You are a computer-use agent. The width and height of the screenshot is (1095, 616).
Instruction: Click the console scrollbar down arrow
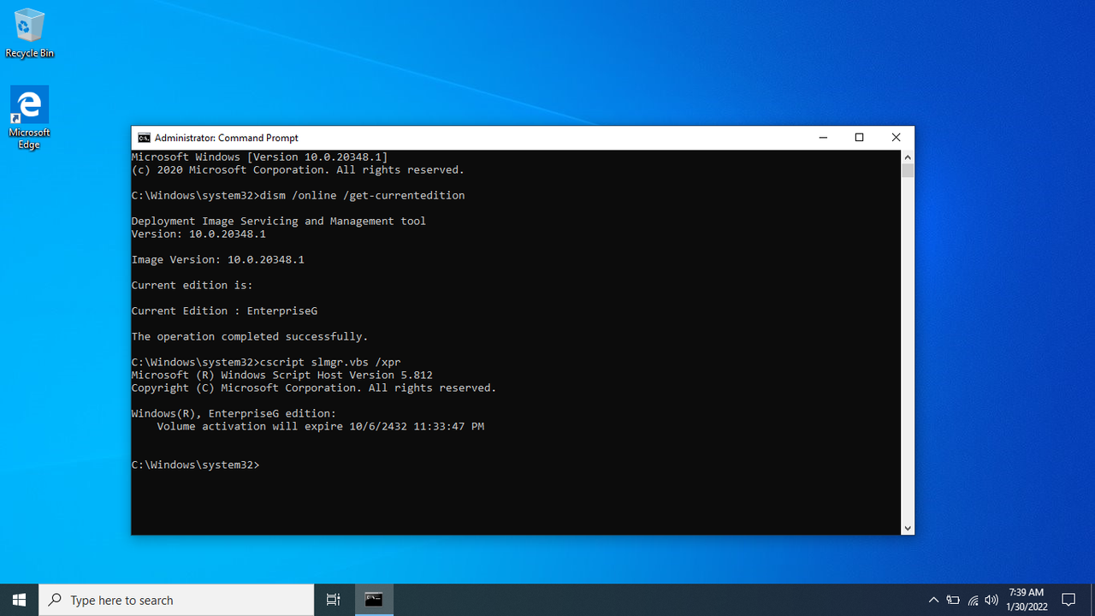[x=908, y=529]
